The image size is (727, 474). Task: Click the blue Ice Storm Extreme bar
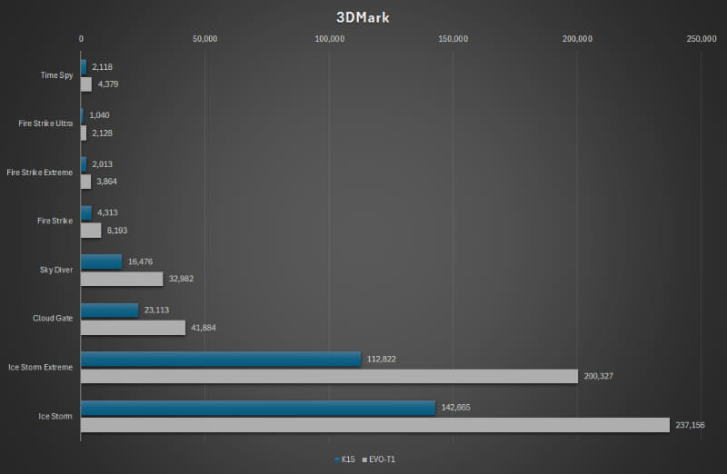click(x=221, y=359)
